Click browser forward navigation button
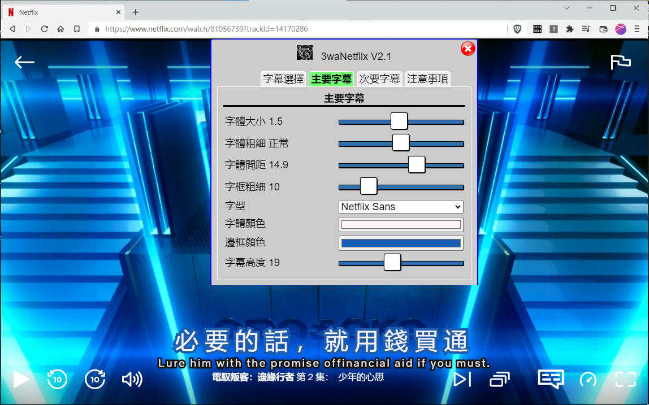Viewport: 649px width, 405px height. coord(28,29)
